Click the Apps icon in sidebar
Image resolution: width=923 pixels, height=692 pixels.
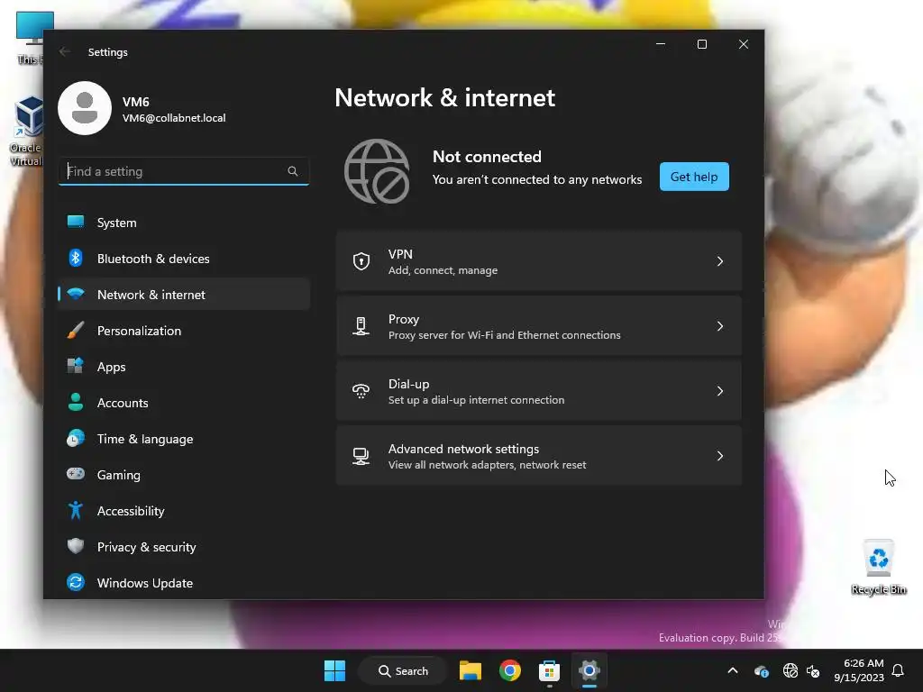[x=76, y=366]
